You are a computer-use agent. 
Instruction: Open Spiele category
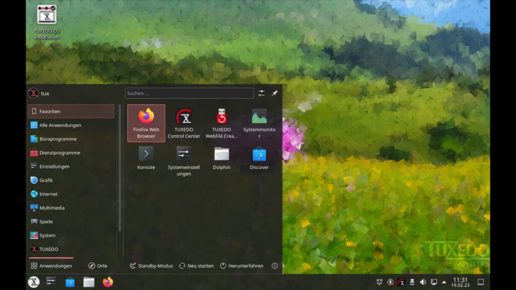[71, 222]
